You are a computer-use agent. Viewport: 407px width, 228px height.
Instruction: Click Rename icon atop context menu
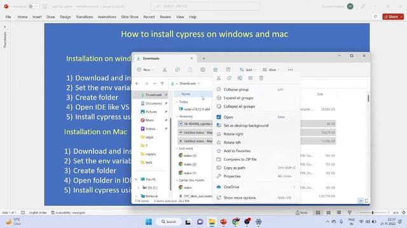click(x=240, y=78)
